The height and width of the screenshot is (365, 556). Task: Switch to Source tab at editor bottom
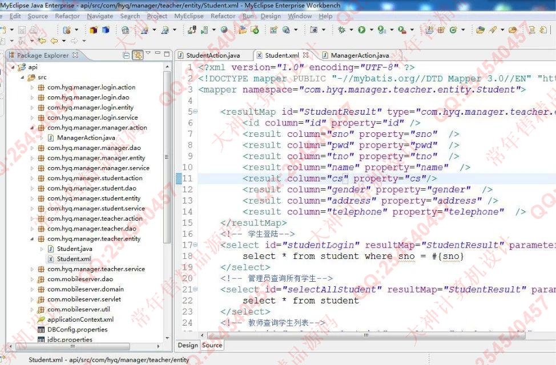click(212, 345)
